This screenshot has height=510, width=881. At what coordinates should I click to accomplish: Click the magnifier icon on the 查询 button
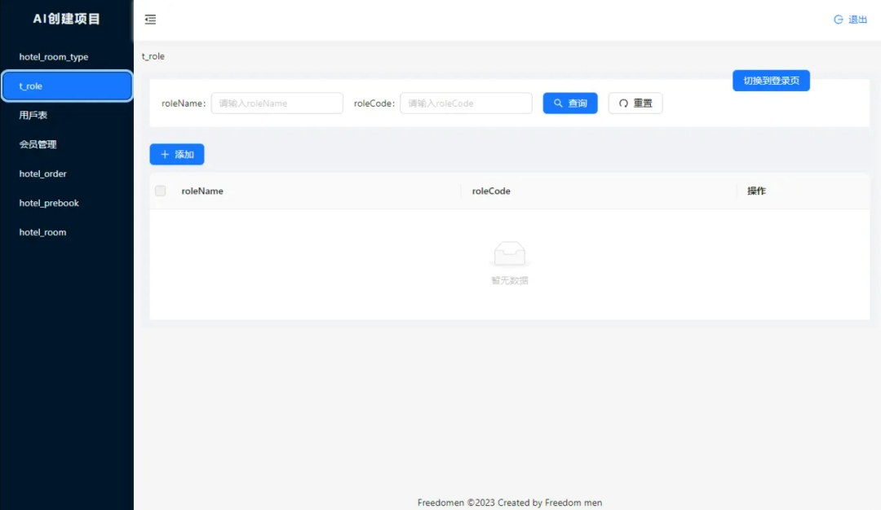557,103
